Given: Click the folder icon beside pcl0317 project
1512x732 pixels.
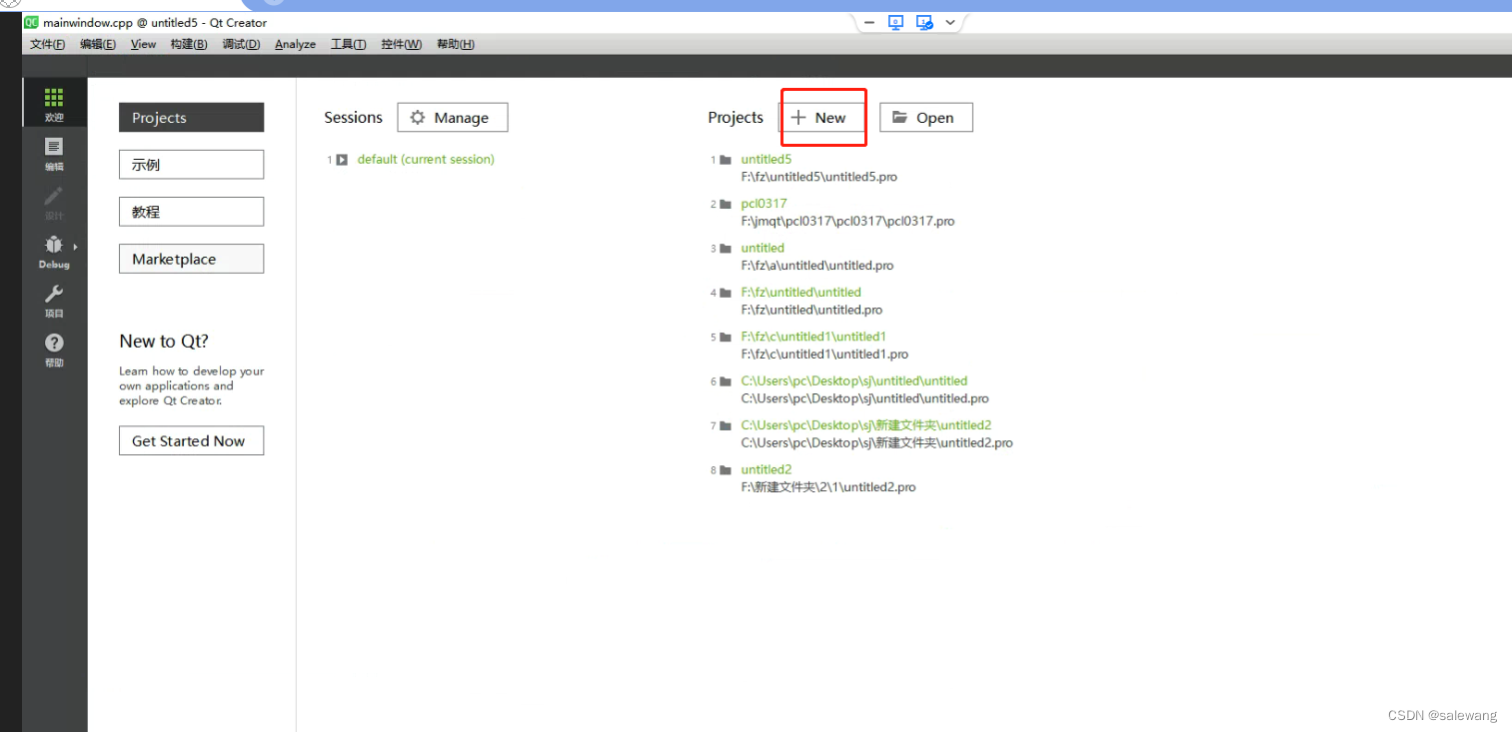Looking at the screenshot, I should coord(726,204).
